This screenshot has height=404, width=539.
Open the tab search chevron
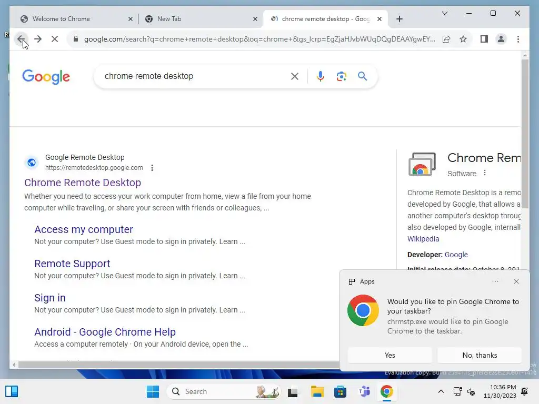pos(444,13)
